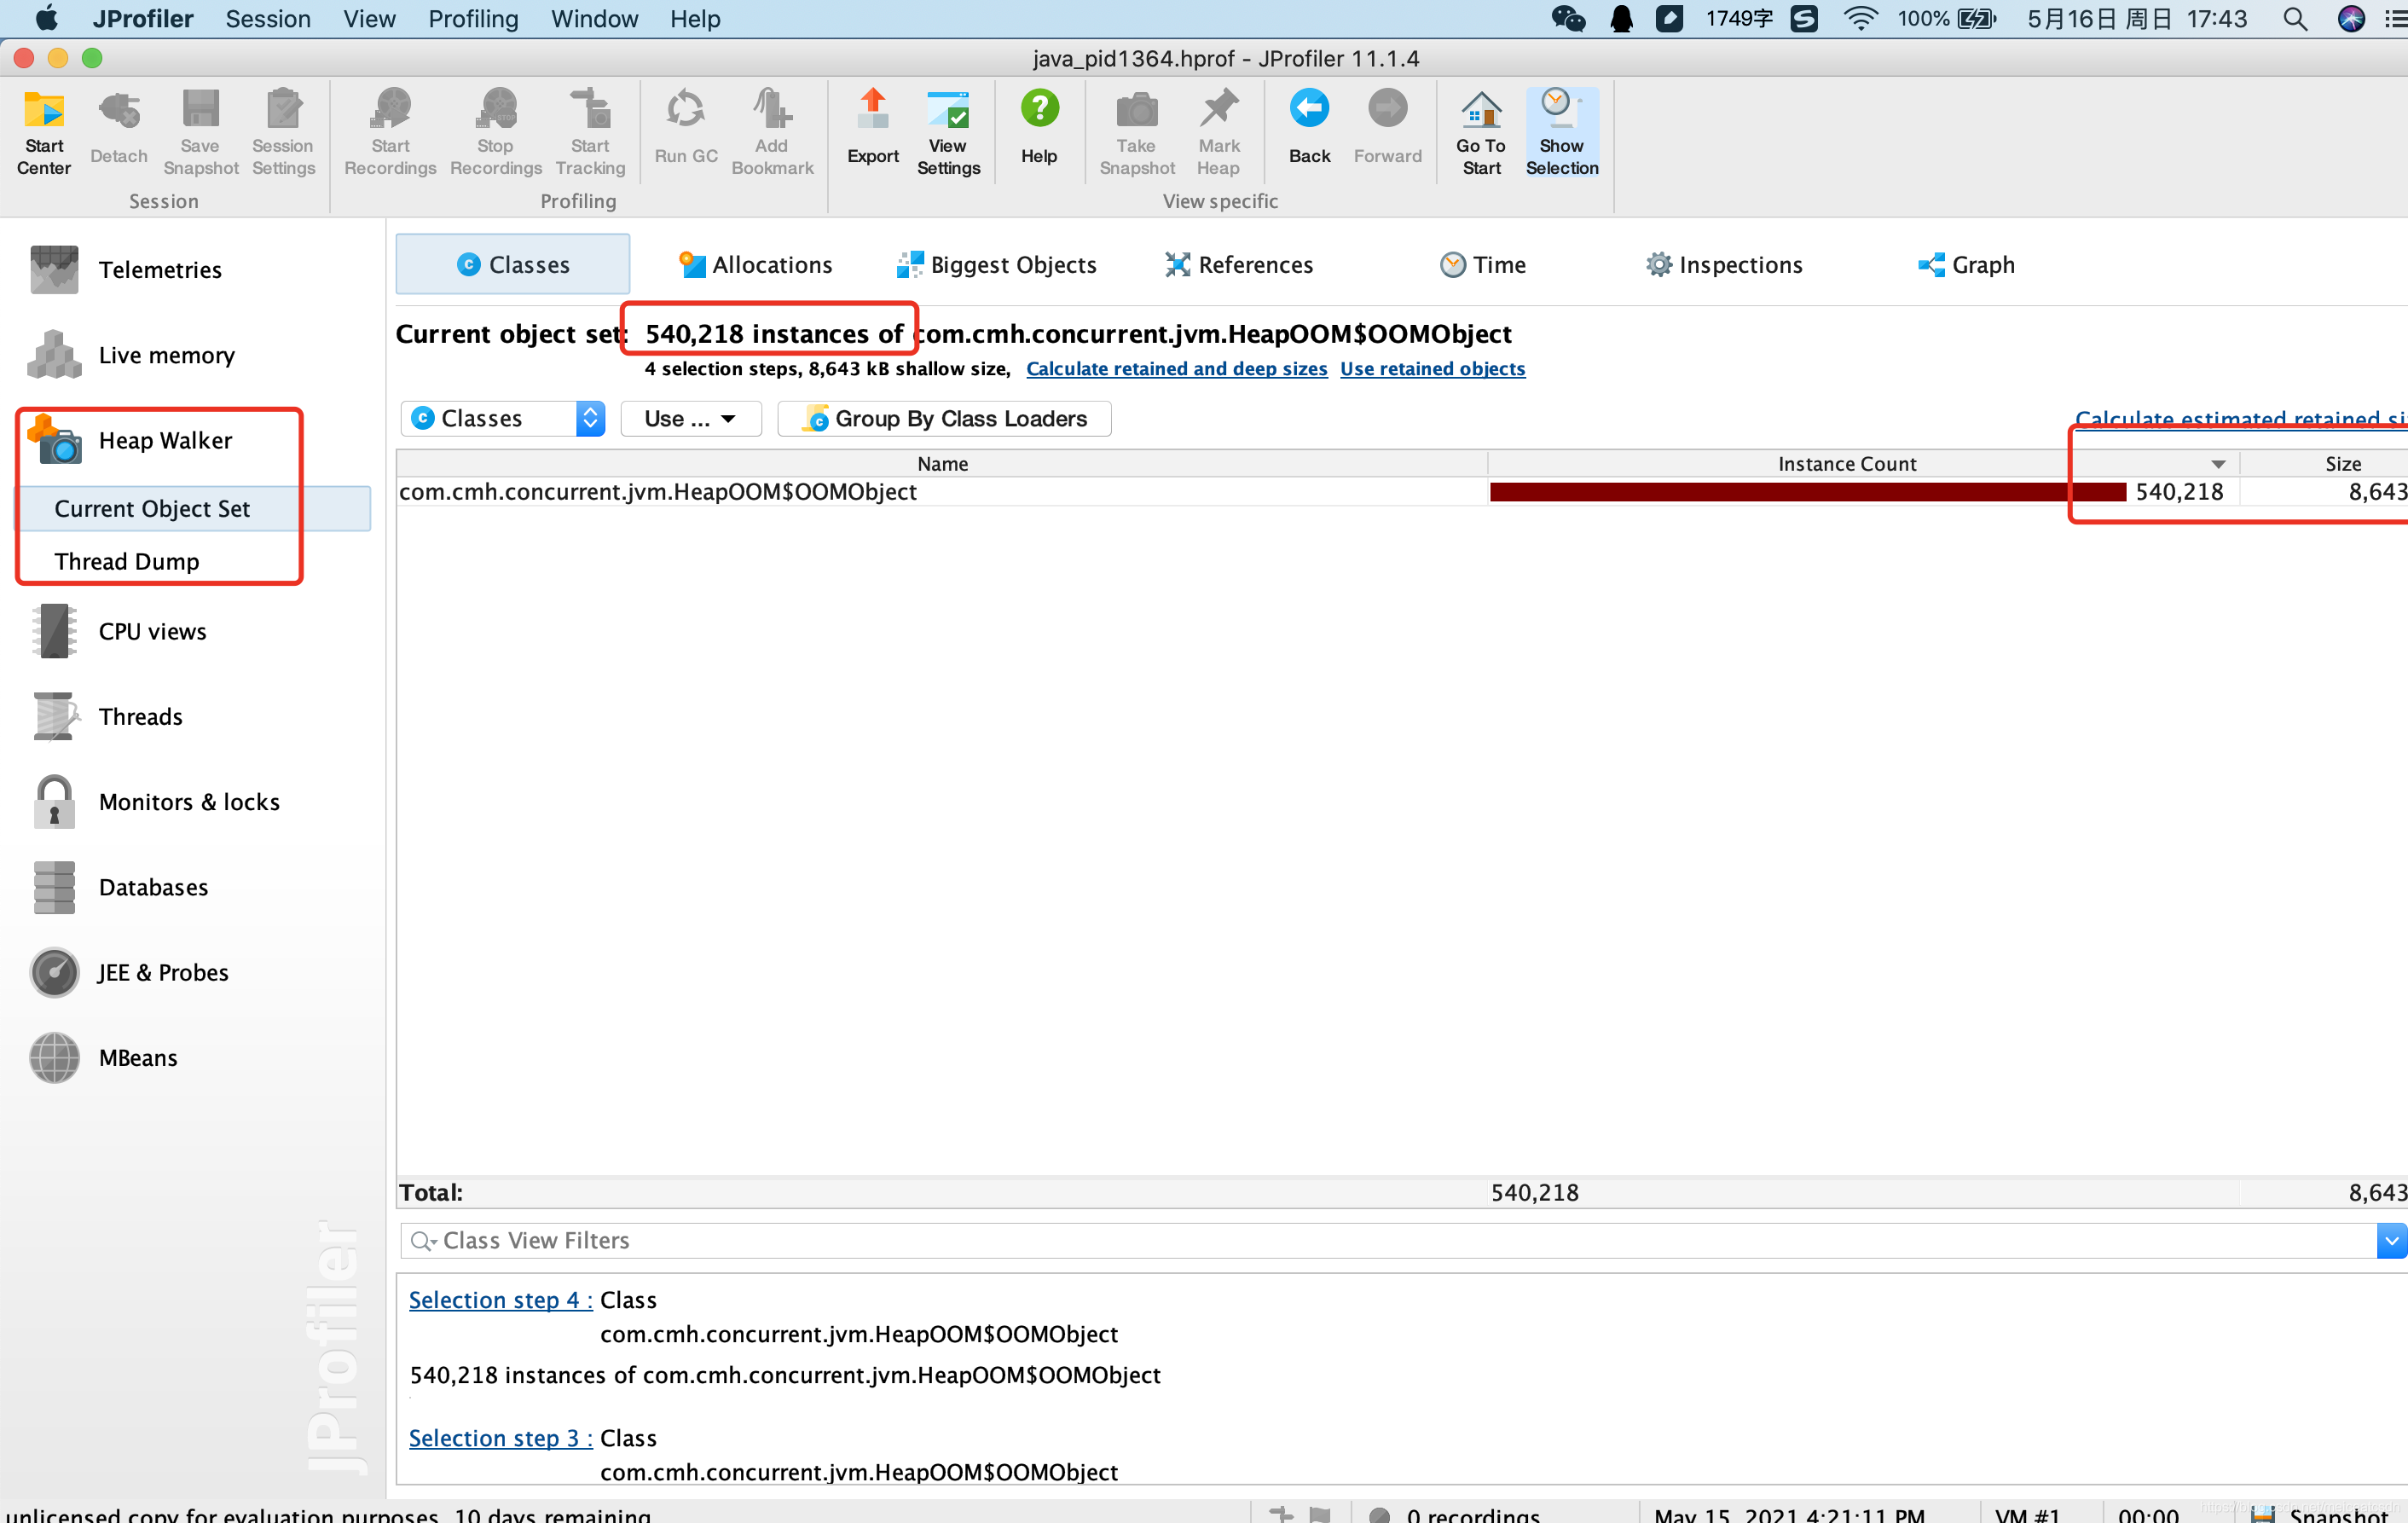Open the CPU views panel
The width and height of the screenshot is (2408, 1523).
(153, 628)
